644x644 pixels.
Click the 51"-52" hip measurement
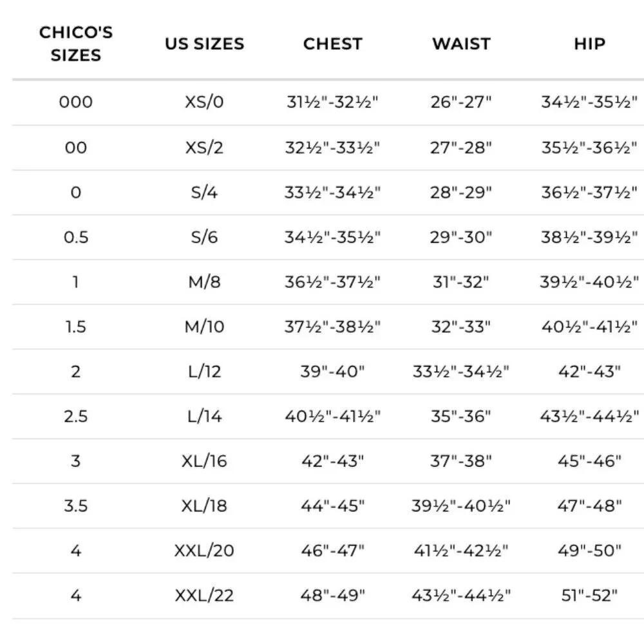point(589,596)
